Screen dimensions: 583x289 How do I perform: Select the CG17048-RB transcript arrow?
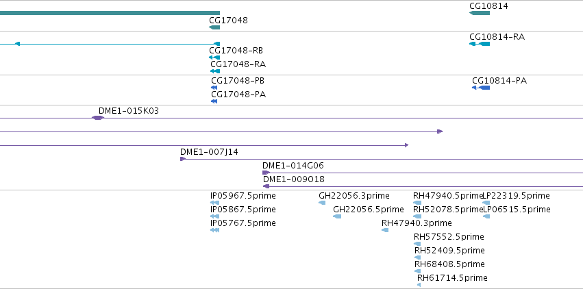[214, 58]
